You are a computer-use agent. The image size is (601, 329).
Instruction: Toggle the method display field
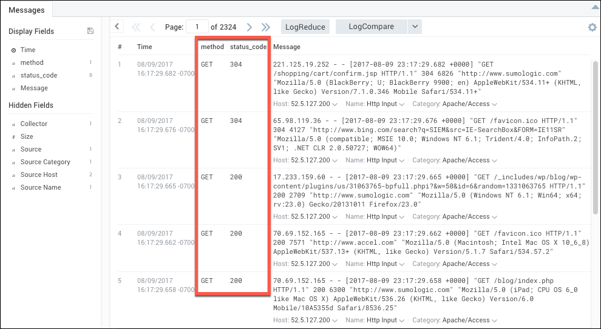tap(32, 62)
